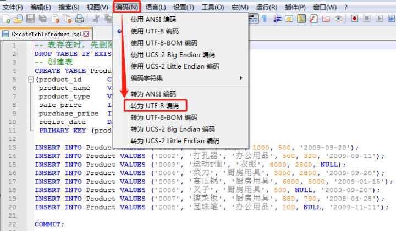Open the 设置(T) menu
This screenshot has width=396, height=231.
click(184, 7)
